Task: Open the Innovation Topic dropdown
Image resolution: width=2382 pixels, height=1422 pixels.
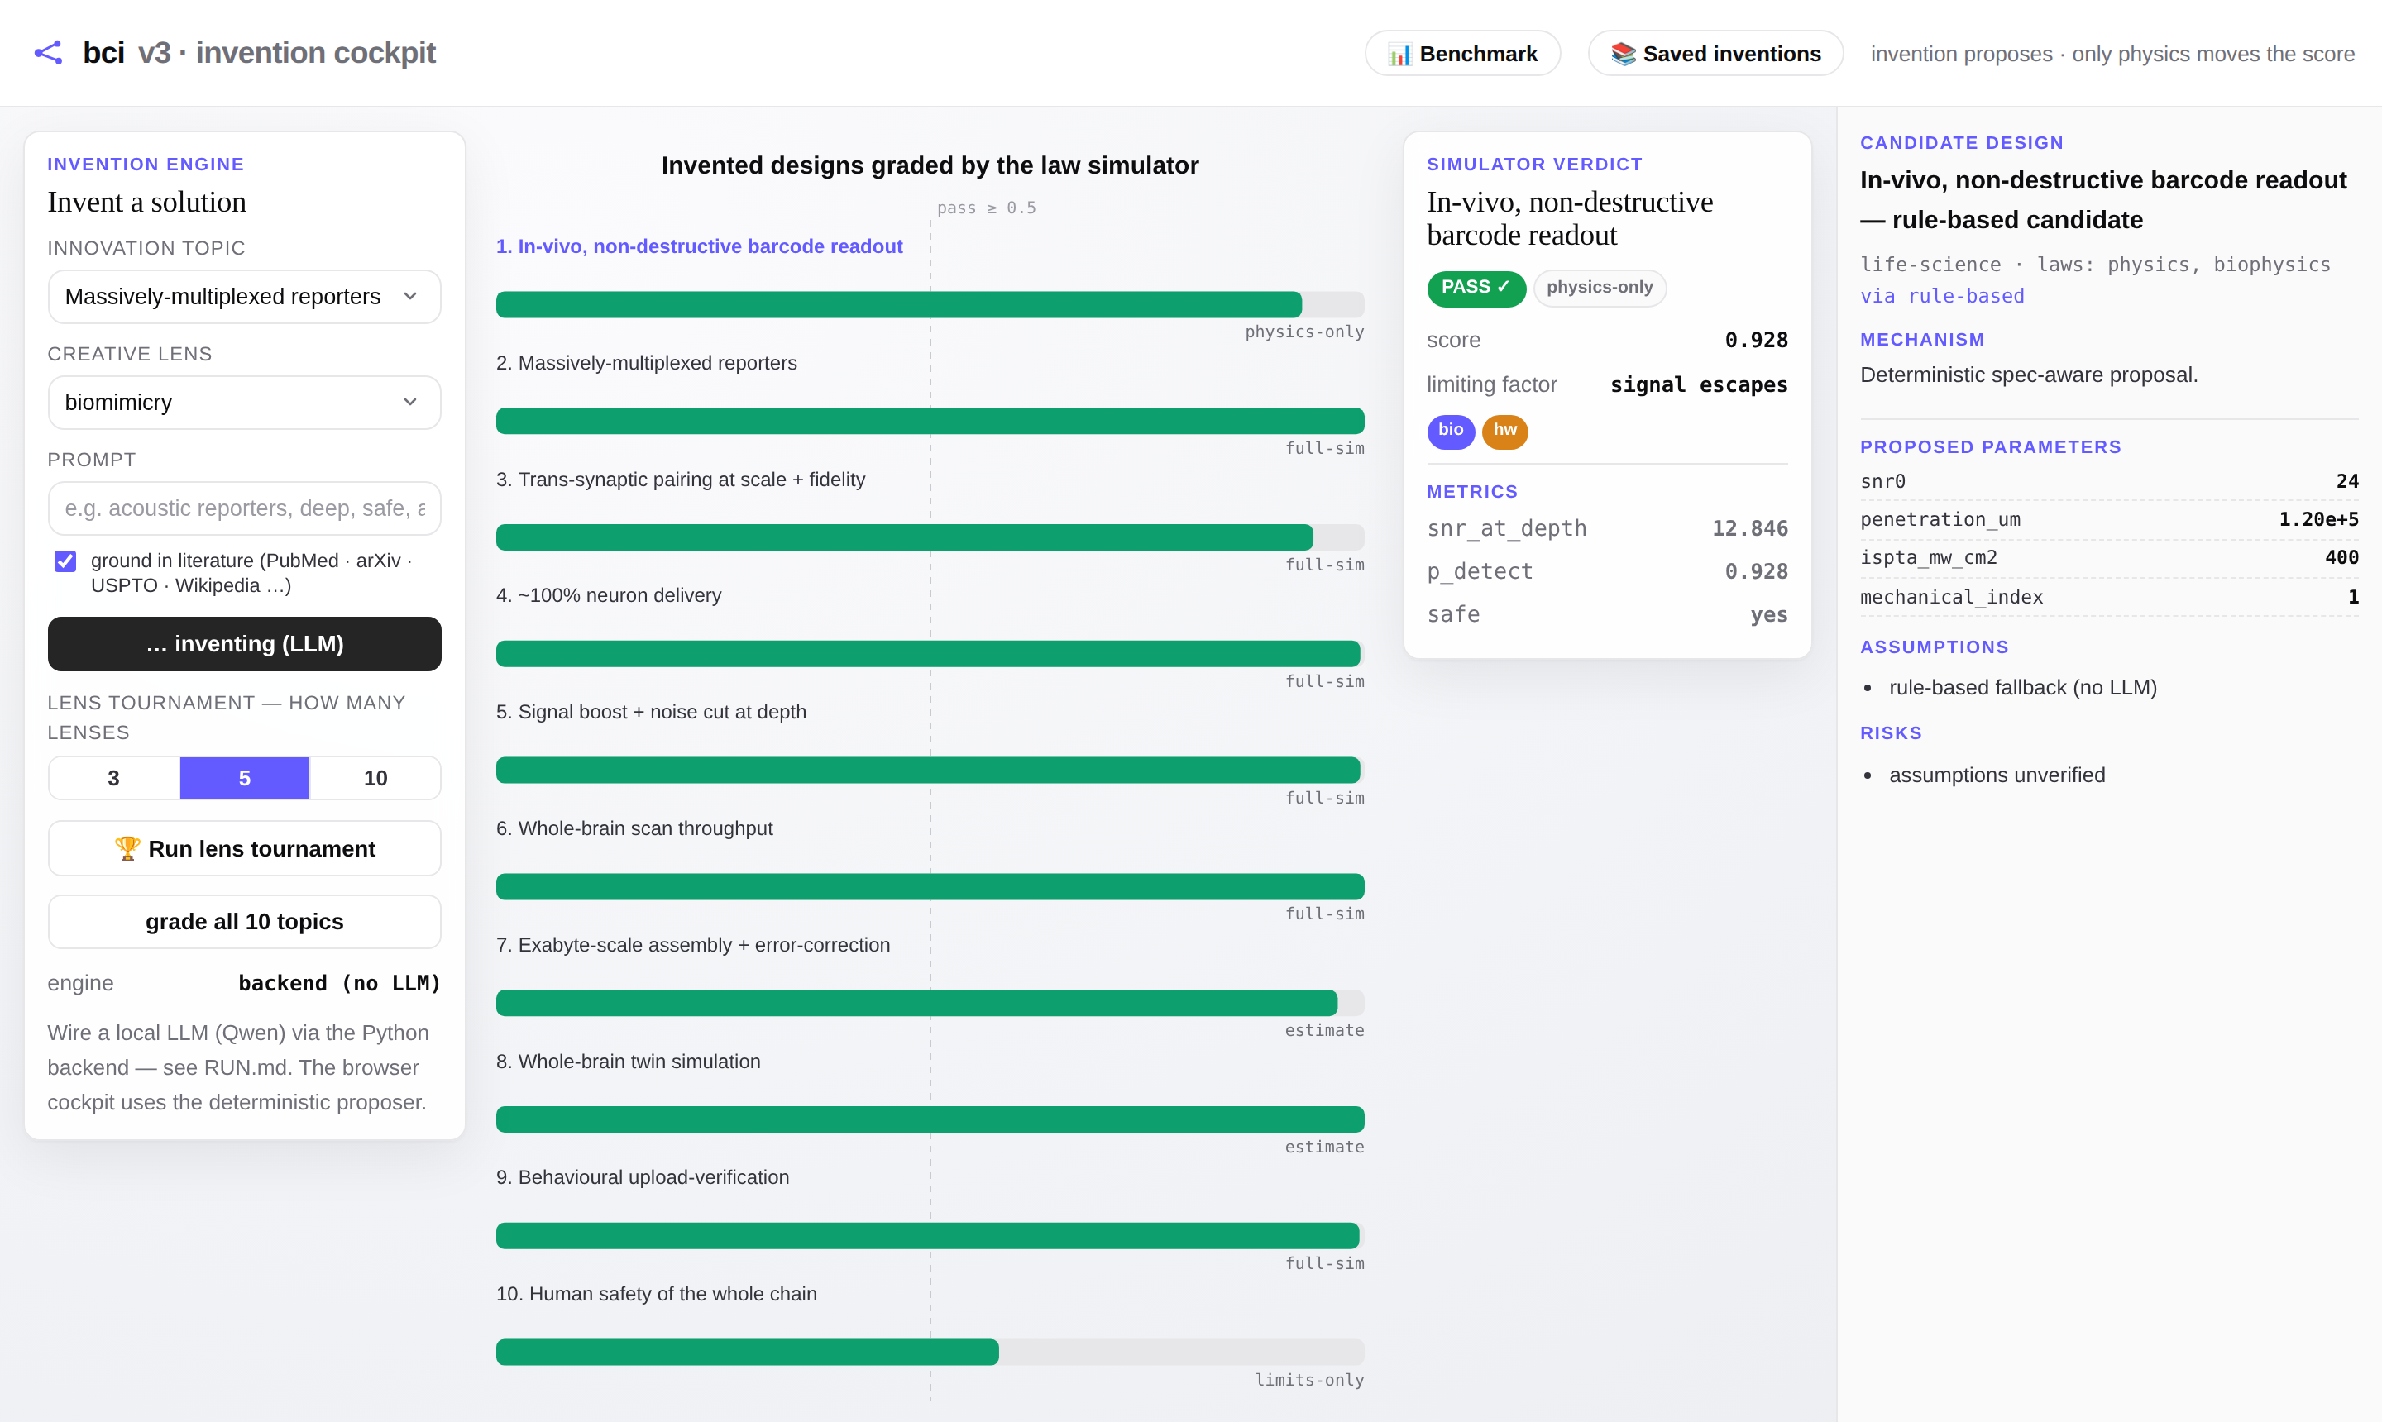Action: (245, 297)
